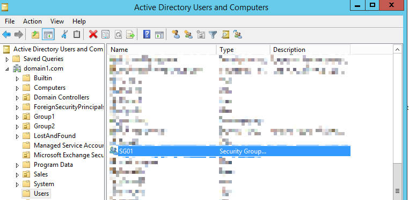Open the View menu
409x200 pixels.
click(57, 21)
